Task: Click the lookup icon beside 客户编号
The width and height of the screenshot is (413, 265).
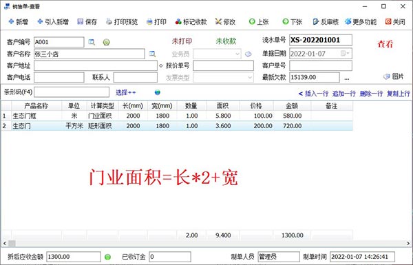Action: point(92,42)
